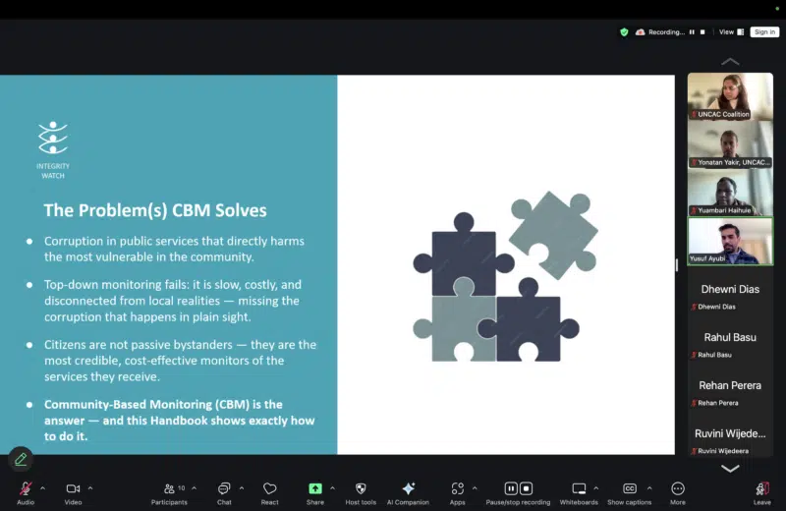Select Yusuf Ayubi's video thumbnail
Screen dimensions: 786x511
[730, 241]
